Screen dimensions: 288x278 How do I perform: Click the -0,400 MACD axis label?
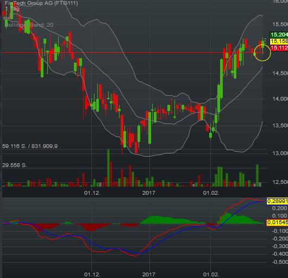coord(279,254)
